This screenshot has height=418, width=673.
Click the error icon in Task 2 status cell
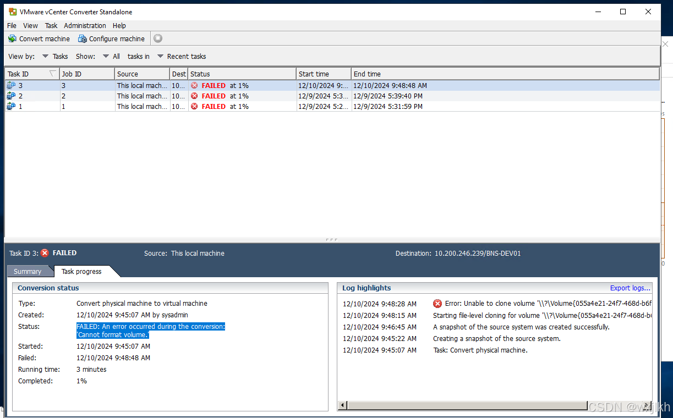click(194, 96)
